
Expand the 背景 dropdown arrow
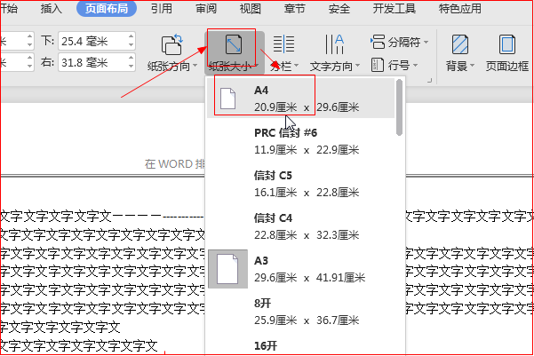click(472, 66)
